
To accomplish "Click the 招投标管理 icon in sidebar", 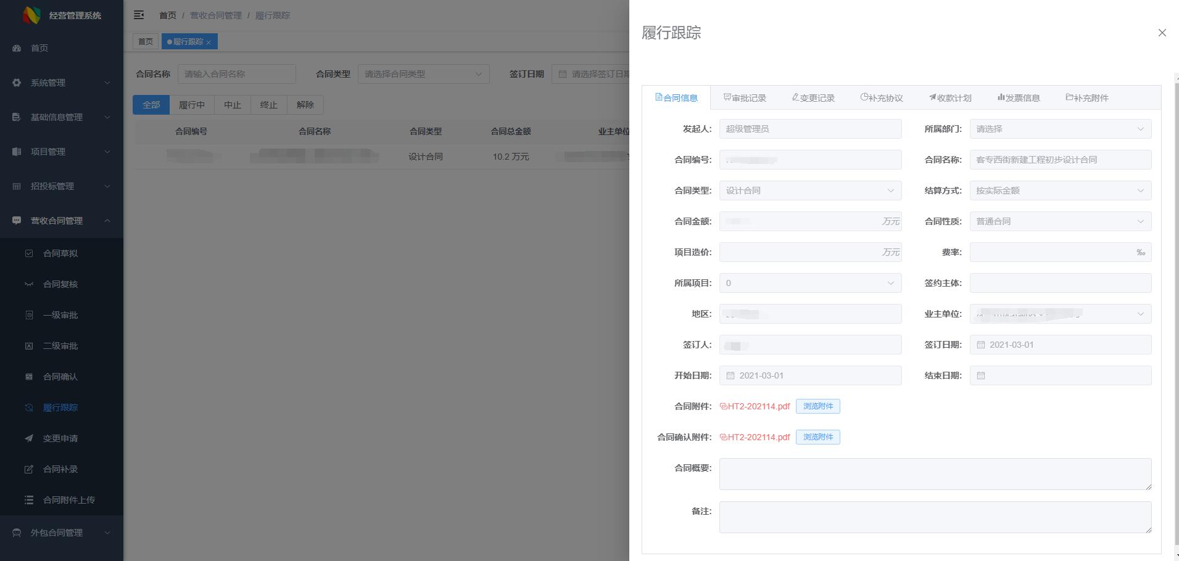I will pos(17,186).
